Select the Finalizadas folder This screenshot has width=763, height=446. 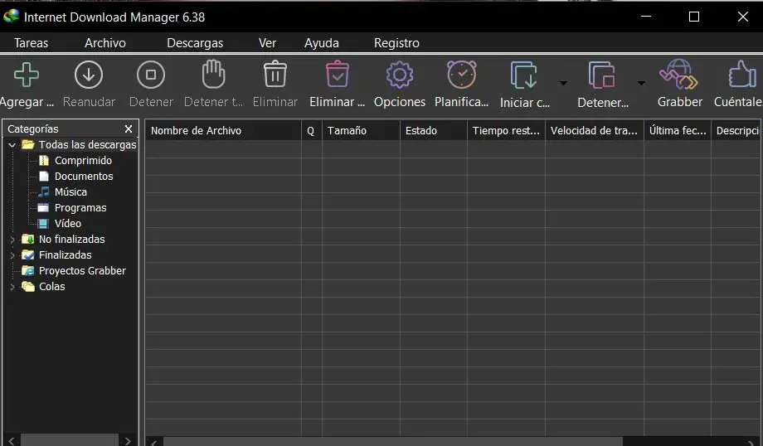pos(66,255)
